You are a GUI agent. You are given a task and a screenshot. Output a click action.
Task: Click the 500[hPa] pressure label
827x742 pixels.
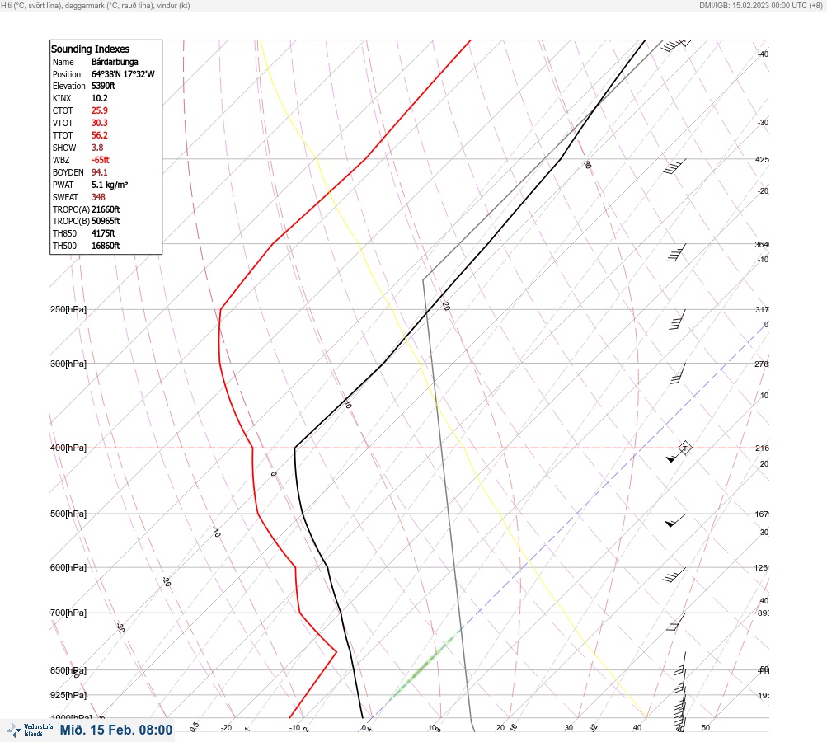68,514
